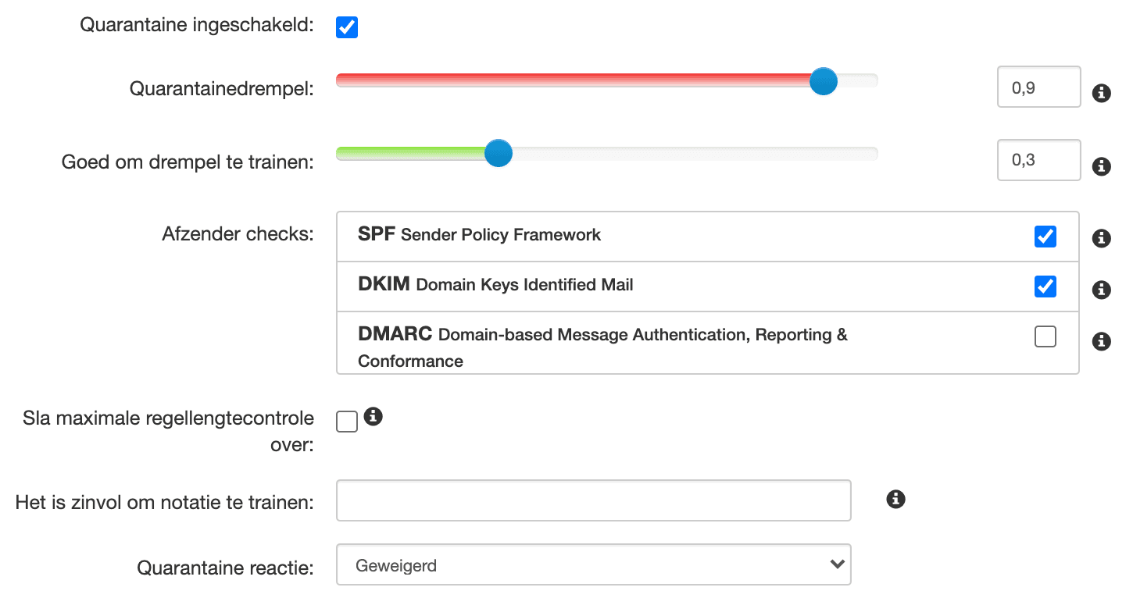
Task: Click the SPF info icon
Action: pyautogui.click(x=1101, y=238)
